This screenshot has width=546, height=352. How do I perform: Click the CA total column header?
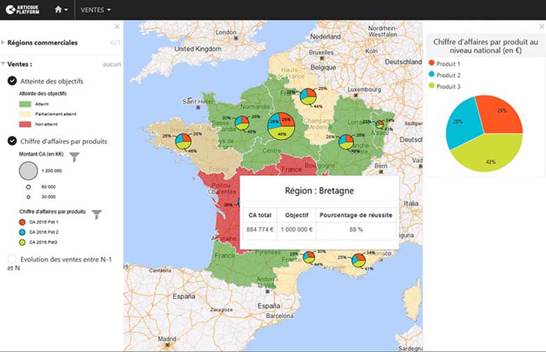pyautogui.click(x=260, y=215)
